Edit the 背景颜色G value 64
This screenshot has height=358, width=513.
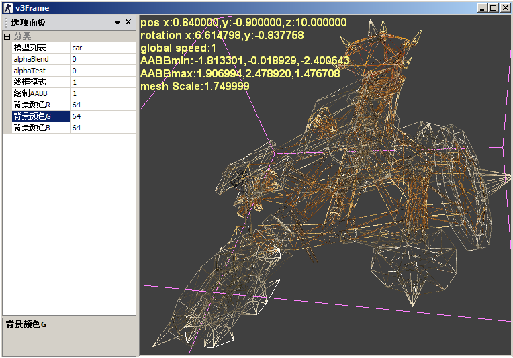(x=103, y=116)
